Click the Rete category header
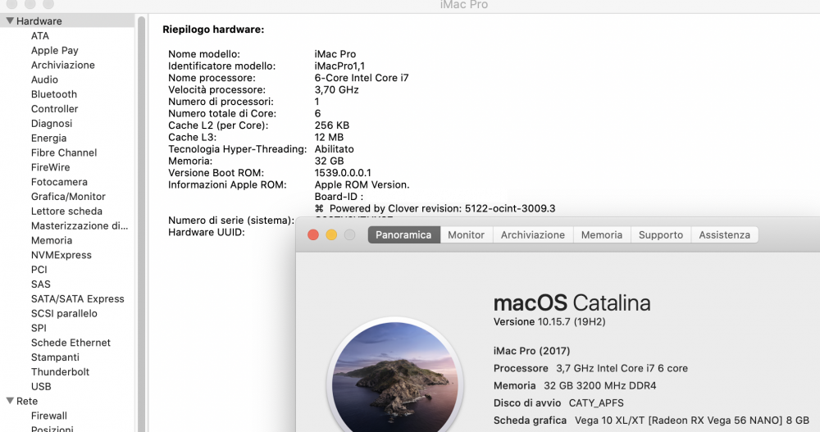Screen dimensions: 820x432 point(27,401)
